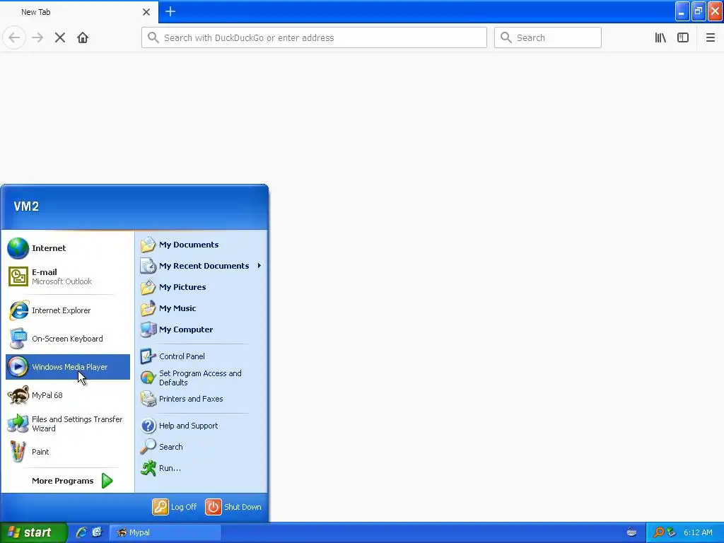
Task: Open My Pictures folder
Action: click(202, 287)
